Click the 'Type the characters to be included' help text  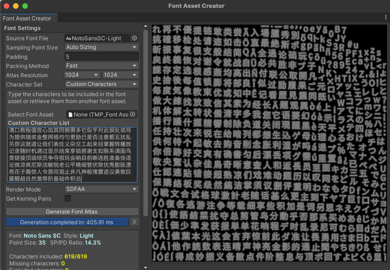(x=67, y=98)
